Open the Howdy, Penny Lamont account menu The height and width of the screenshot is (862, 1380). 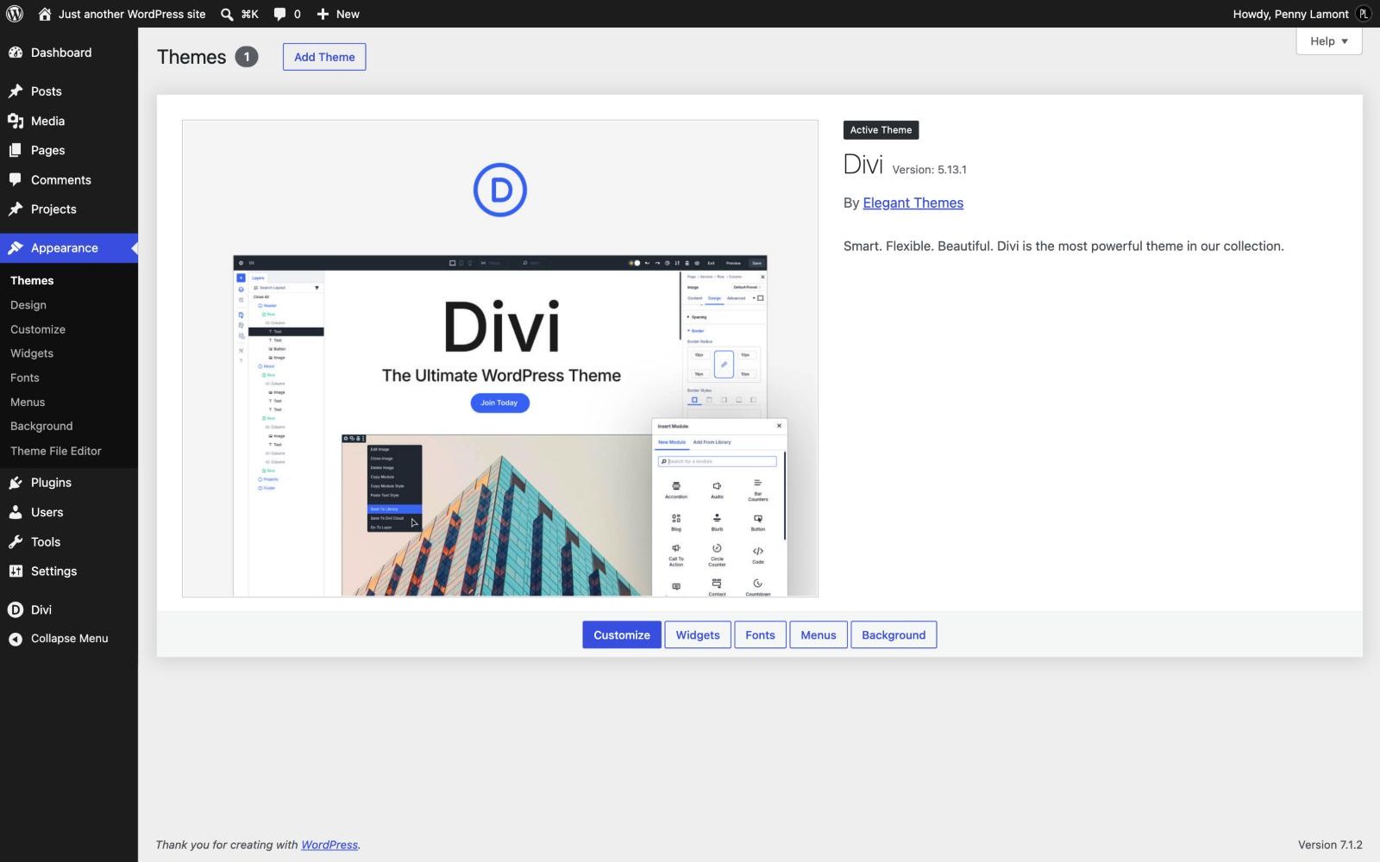(1302, 14)
